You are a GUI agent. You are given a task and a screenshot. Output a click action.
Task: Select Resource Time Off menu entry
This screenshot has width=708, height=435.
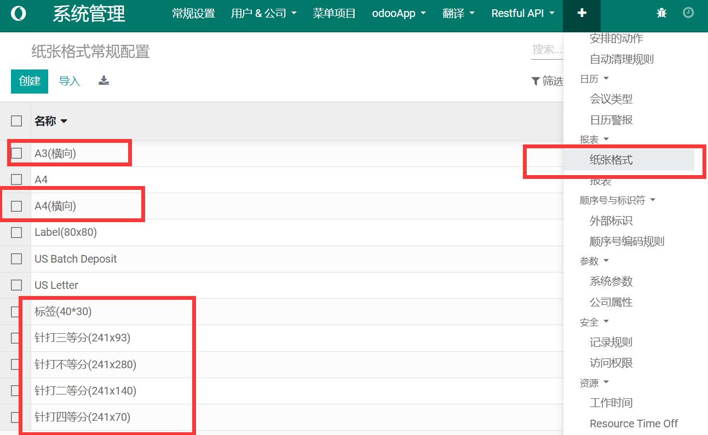(634, 424)
